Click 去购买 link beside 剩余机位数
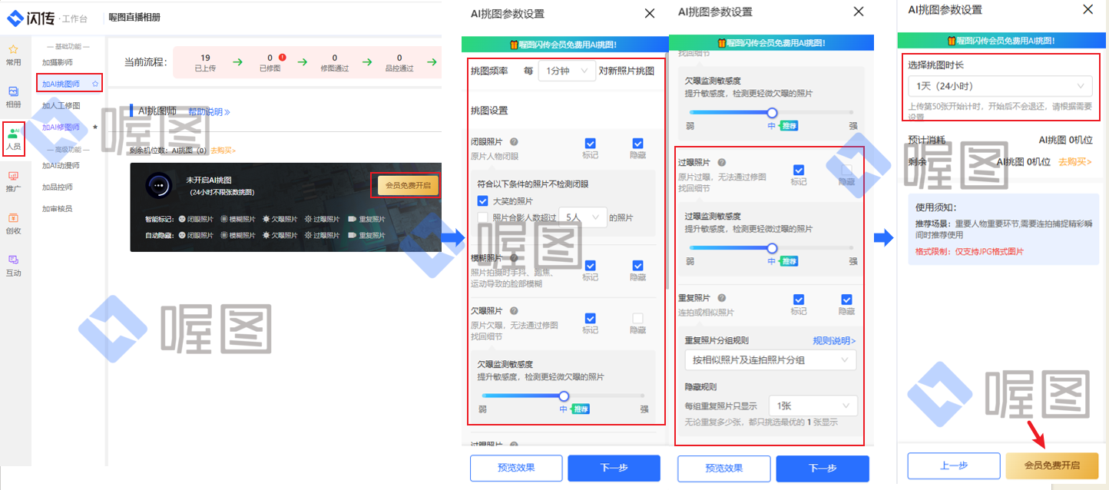The width and height of the screenshot is (1109, 490). coord(223,151)
